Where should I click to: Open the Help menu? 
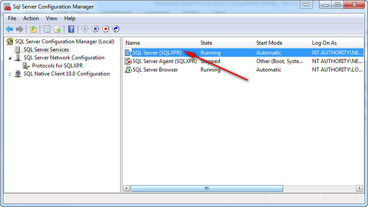[x=70, y=18]
